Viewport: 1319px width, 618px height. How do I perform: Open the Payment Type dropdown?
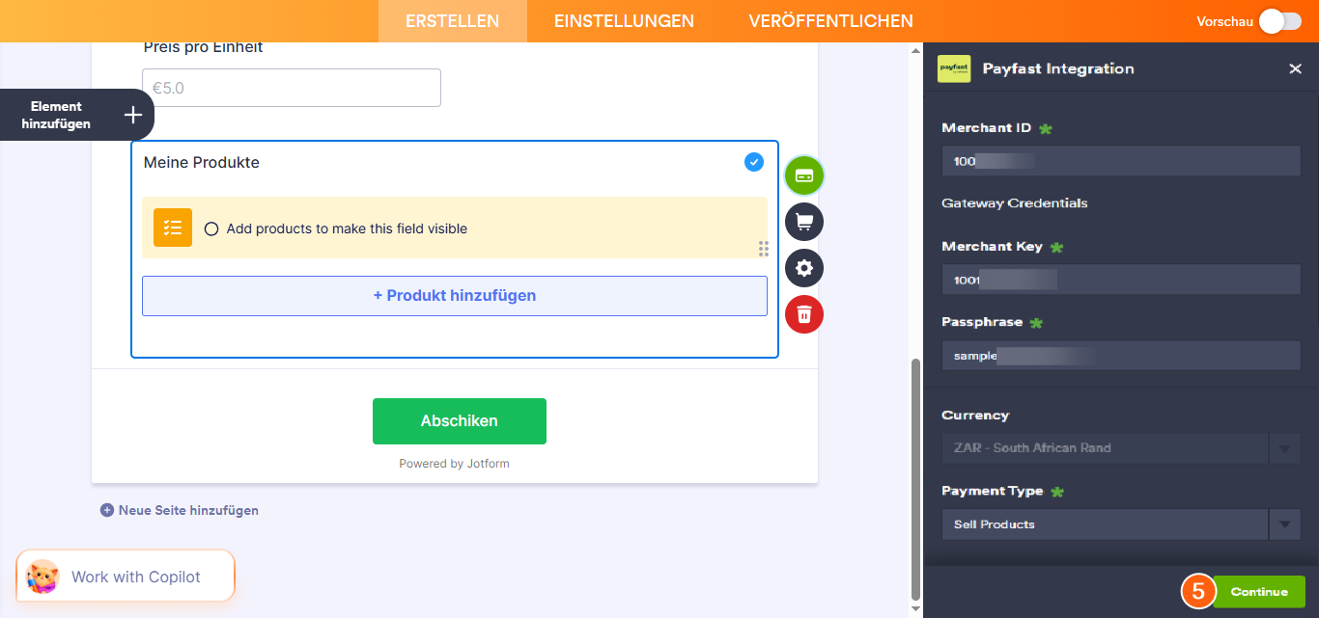pos(1104,524)
